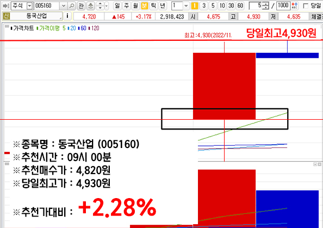The width and height of the screenshot is (323, 228).
Task: Switch to the 일 daily chart tab
Action: (117, 6)
